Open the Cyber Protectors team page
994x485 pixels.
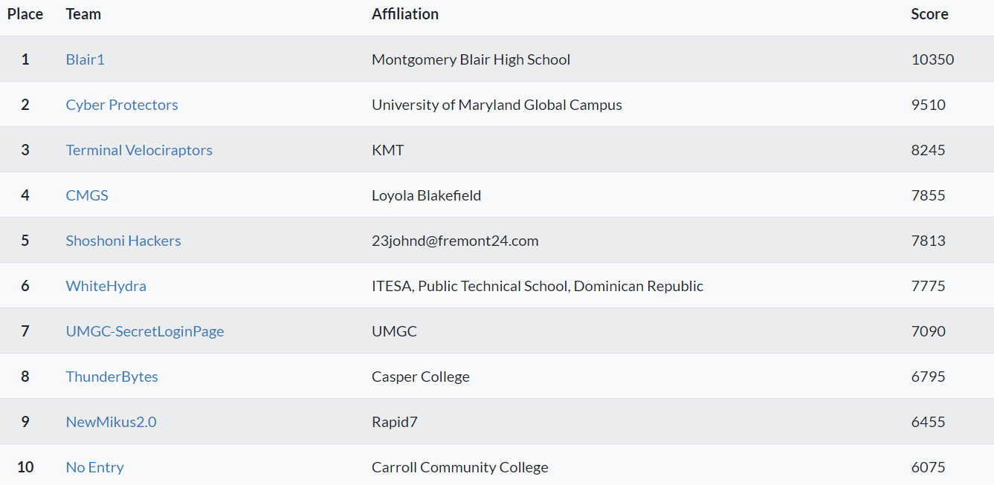[121, 105]
